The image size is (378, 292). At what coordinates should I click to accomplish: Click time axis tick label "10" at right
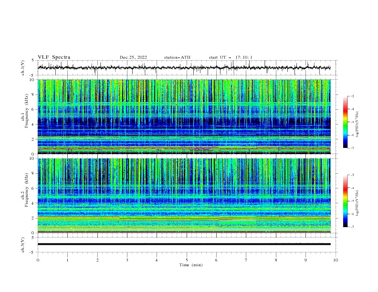tap(336, 260)
